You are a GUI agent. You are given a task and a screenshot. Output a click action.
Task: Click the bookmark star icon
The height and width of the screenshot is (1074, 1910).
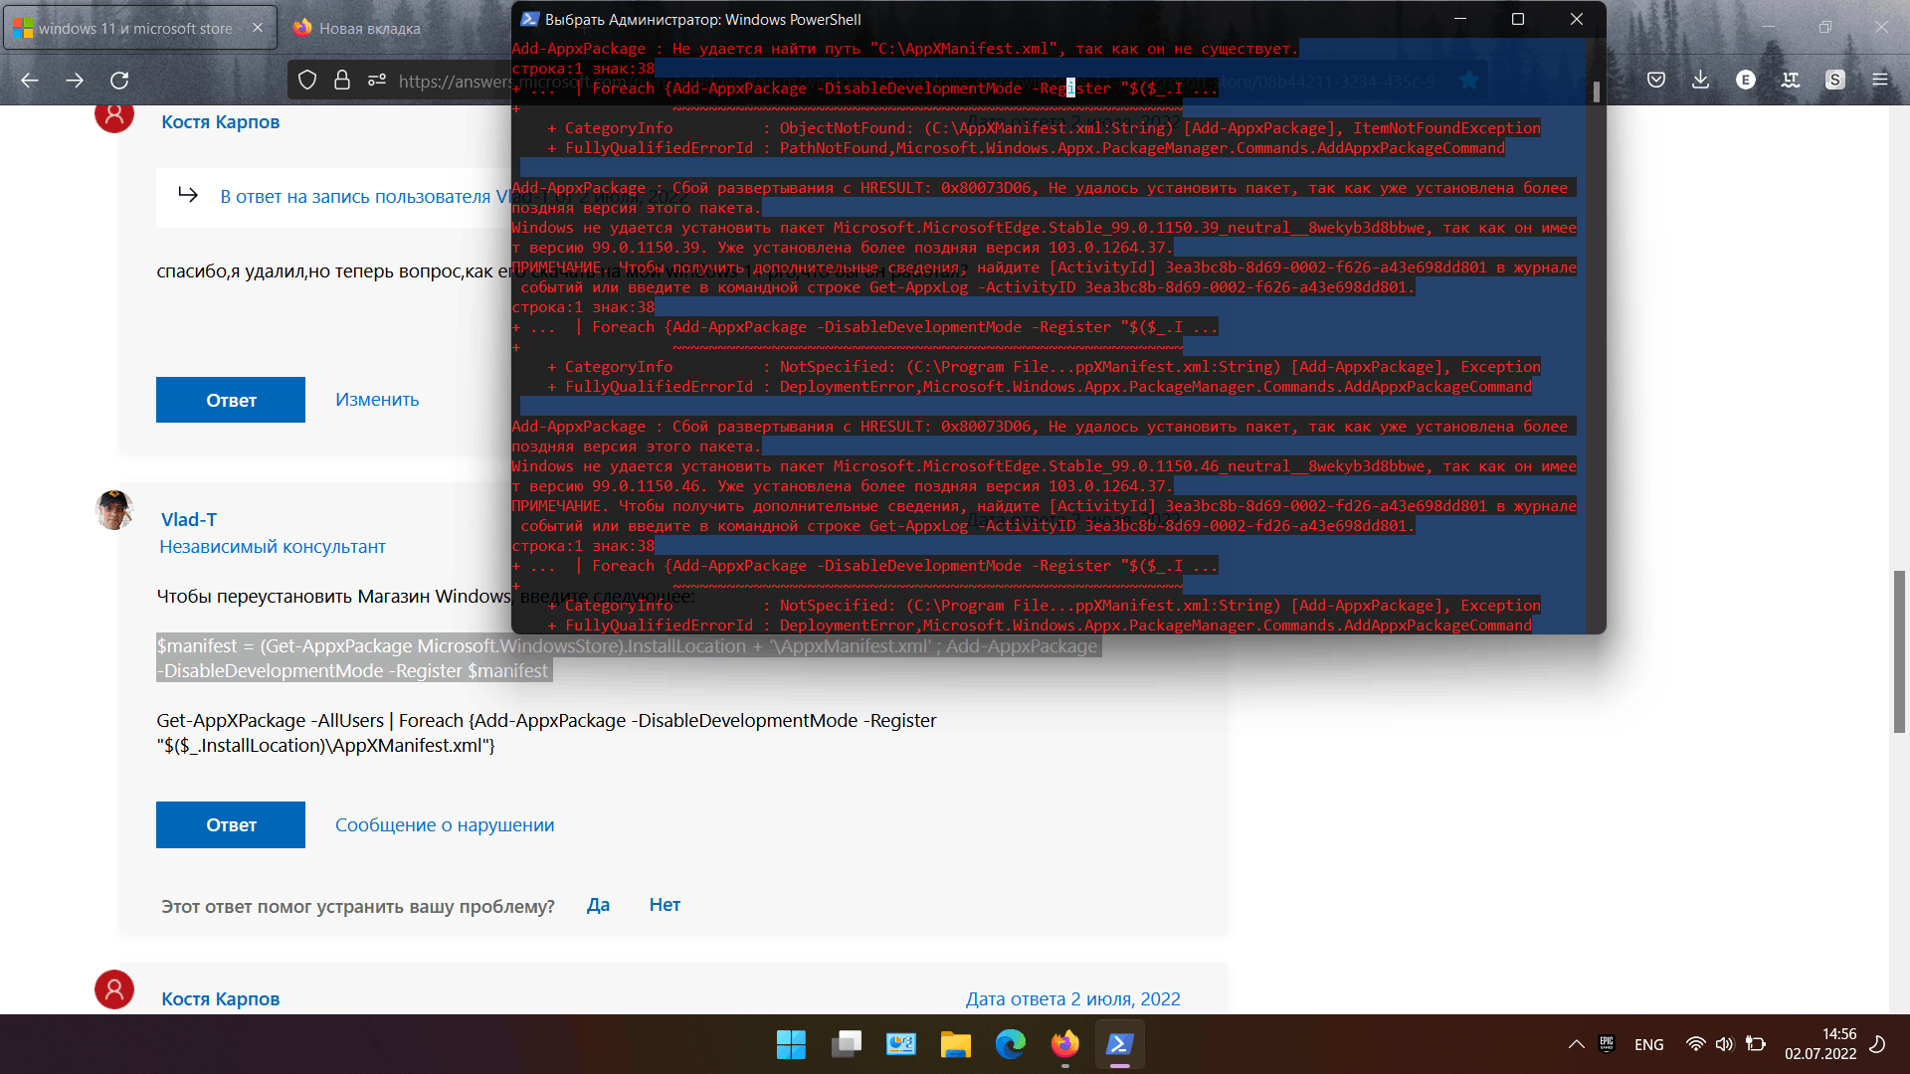click(1468, 81)
